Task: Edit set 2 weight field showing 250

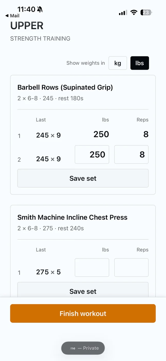Action: [x=92, y=154]
